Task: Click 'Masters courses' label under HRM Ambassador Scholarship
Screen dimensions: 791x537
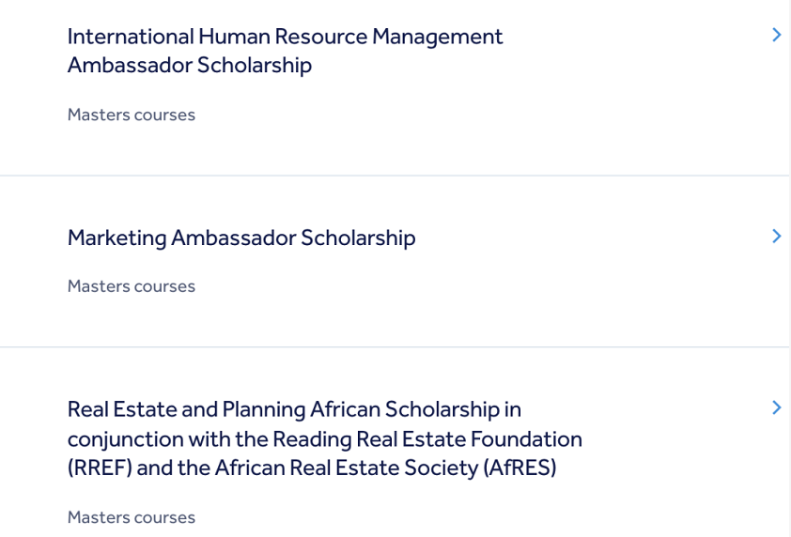Action: [132, 115]
